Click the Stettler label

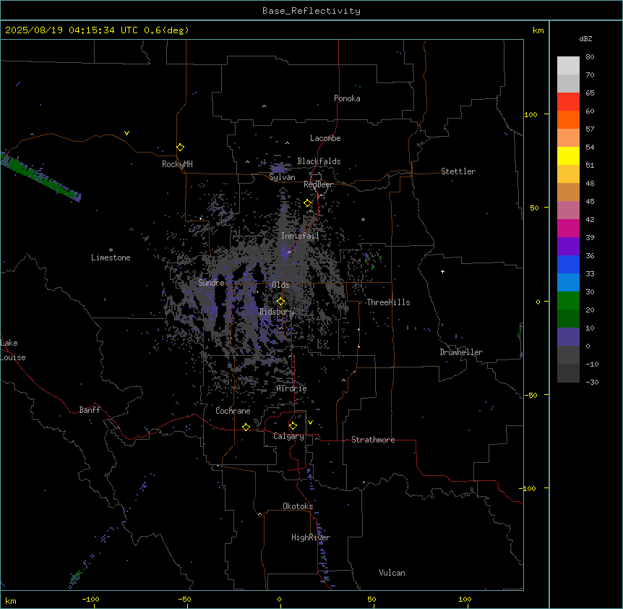coord(457,171)
